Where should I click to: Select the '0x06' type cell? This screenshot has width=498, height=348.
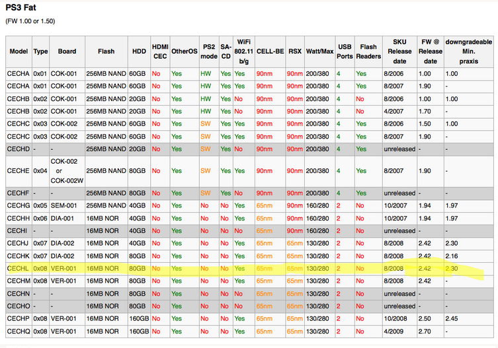tap(40, 219)
